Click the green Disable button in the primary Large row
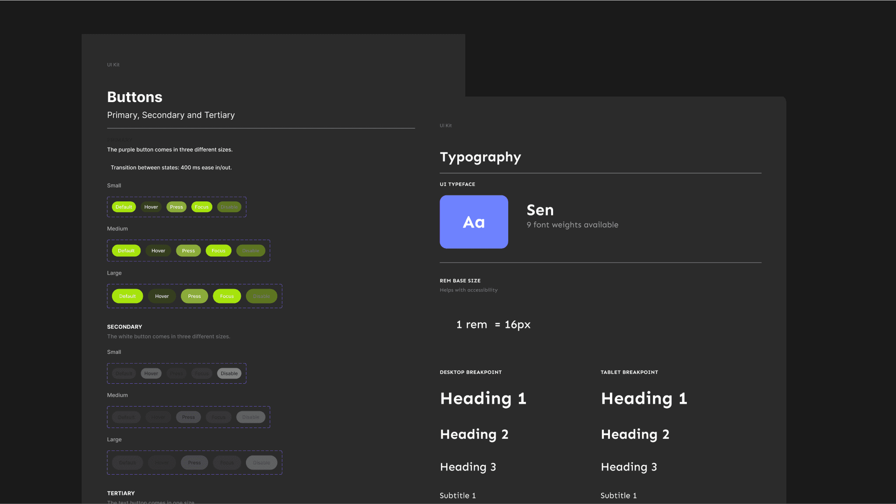This screenshot has width=896, height=504. 261,297
